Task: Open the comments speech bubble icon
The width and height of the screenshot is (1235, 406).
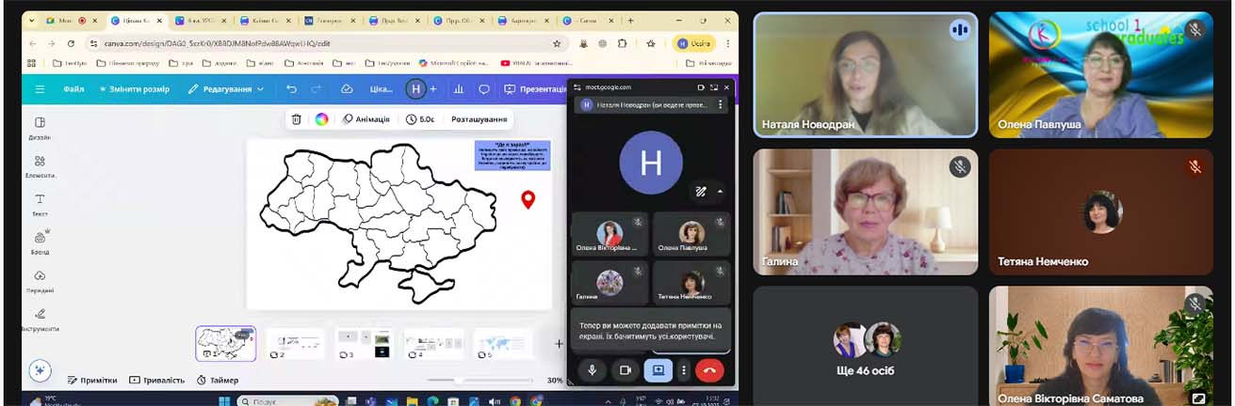Action: (x=484, y=89)
